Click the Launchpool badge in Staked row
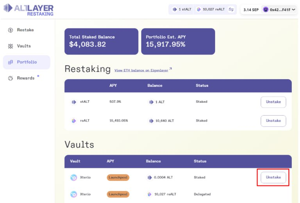This screenshot has width=300, height=203. click(x=118, y=177)
